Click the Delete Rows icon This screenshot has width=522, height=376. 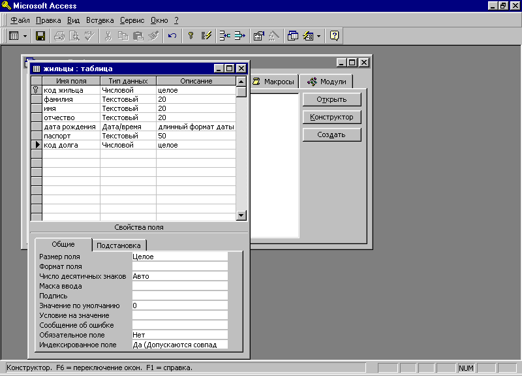click(x=239, y=36)
